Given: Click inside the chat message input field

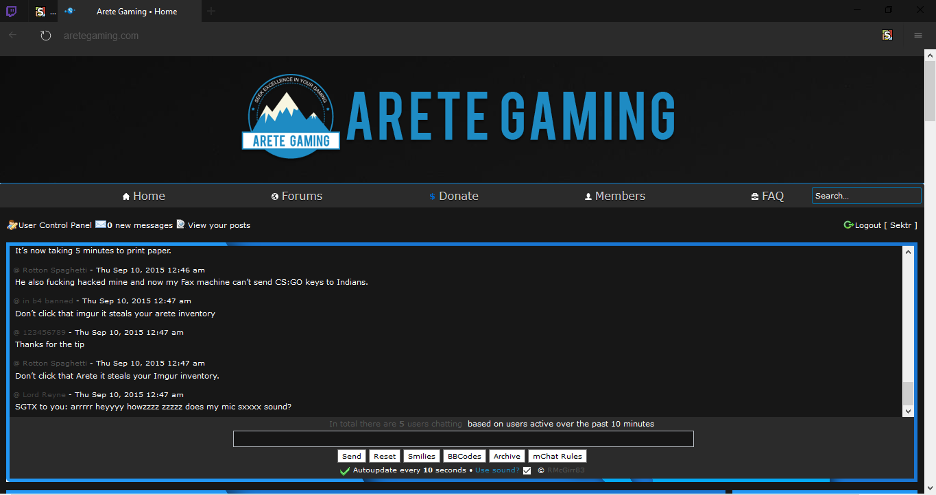Looking at the screenshot, I should (463, 438).
